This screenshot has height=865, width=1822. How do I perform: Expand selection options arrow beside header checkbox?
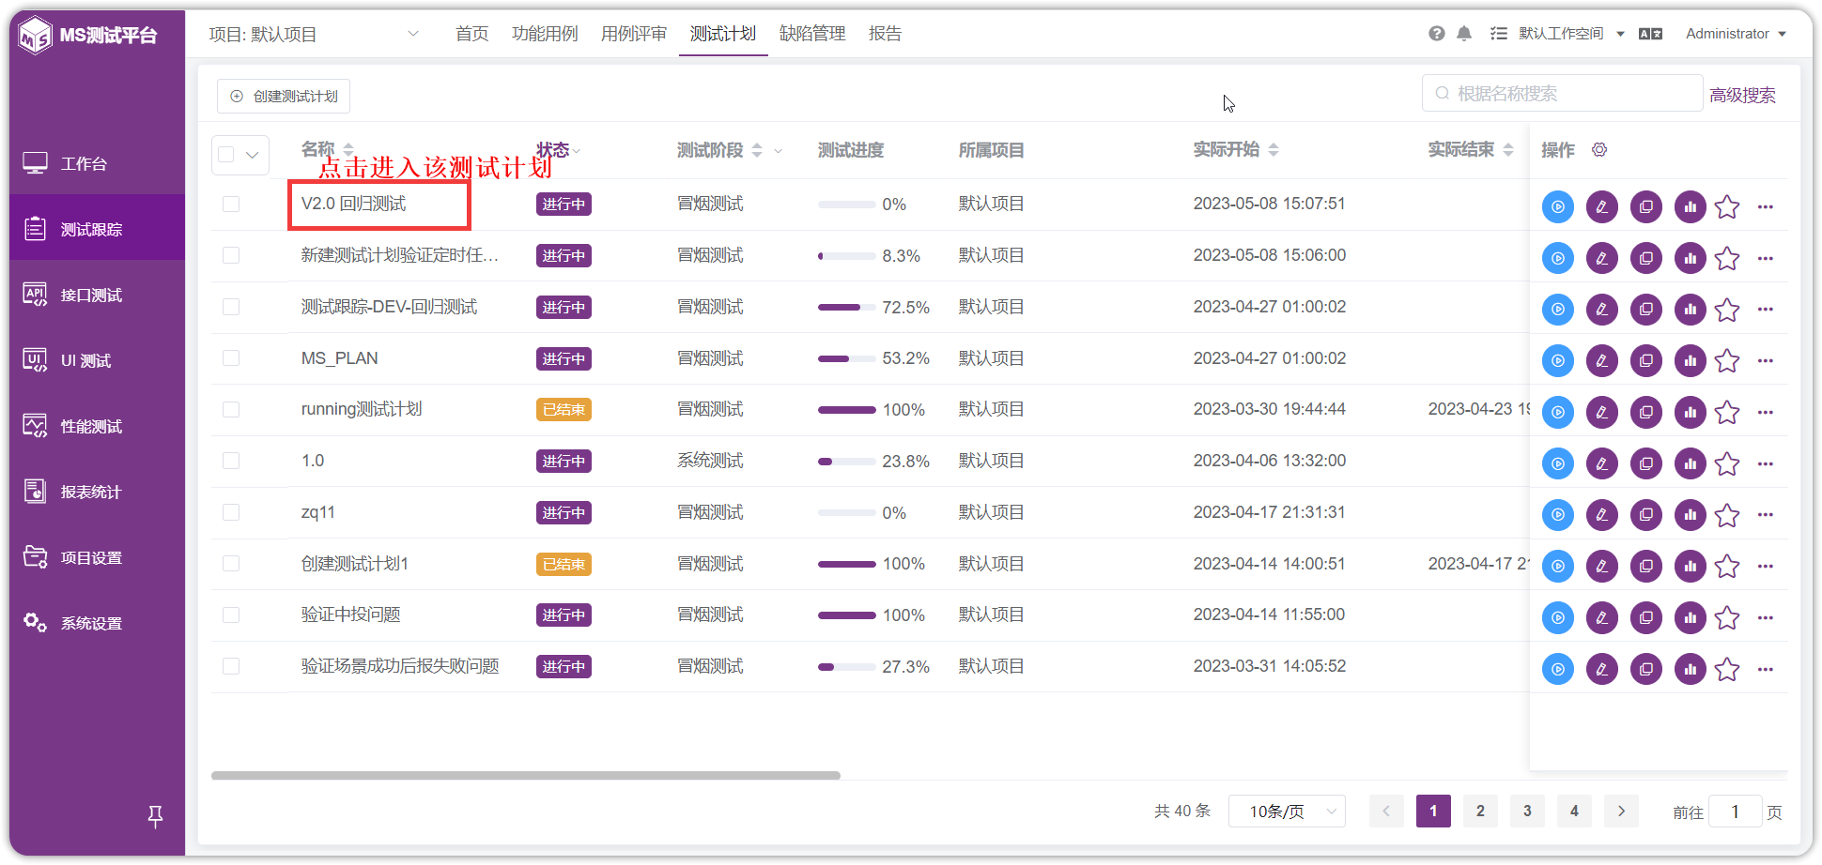click(253, 155)
